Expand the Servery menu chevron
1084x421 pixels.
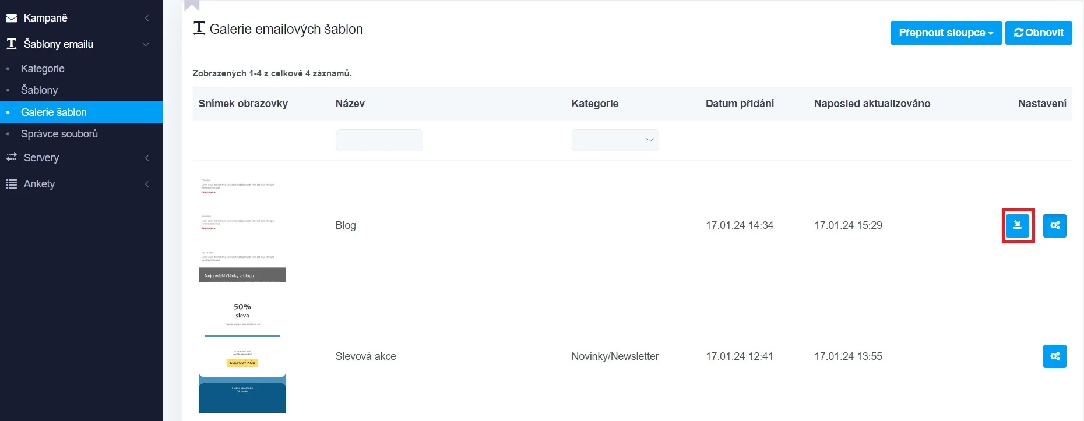pos(147,158)
